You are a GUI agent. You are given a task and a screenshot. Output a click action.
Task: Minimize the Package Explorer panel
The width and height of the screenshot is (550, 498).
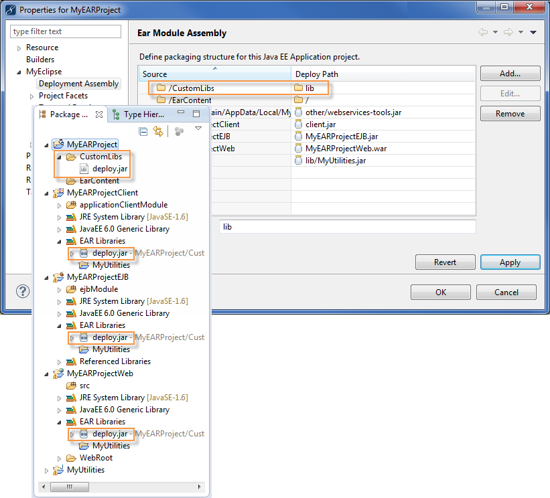(180, 114)
